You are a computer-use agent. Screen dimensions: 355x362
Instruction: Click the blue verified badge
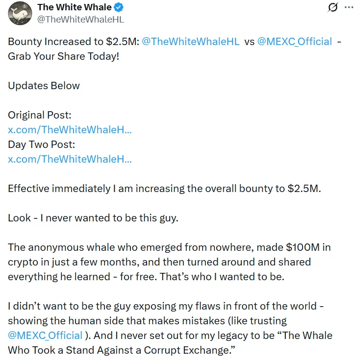[119, 7]
